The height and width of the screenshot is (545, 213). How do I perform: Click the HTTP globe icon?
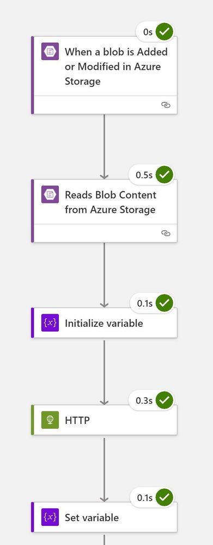click(x=50, y=420)
